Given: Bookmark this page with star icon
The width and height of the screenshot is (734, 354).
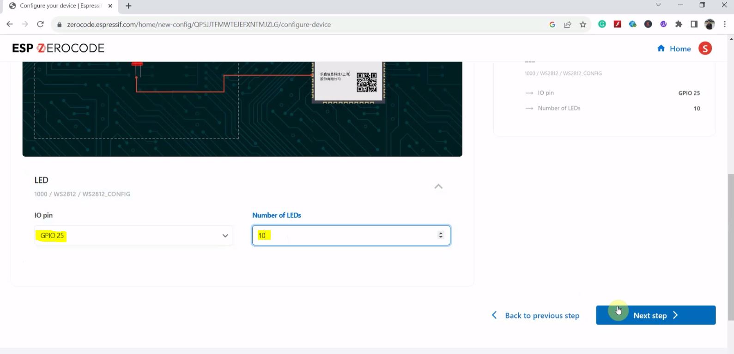Looking at the screenshot, I should tap(583, 24).
